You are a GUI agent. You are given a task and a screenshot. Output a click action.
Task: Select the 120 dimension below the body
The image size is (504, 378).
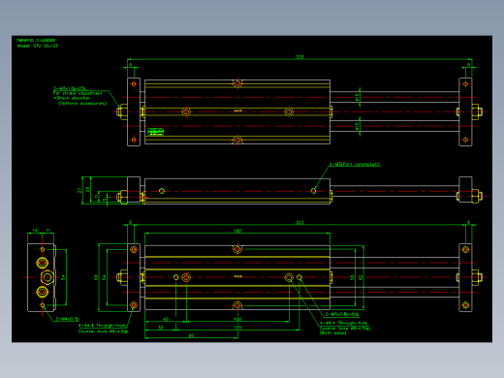tap(237, 328)
